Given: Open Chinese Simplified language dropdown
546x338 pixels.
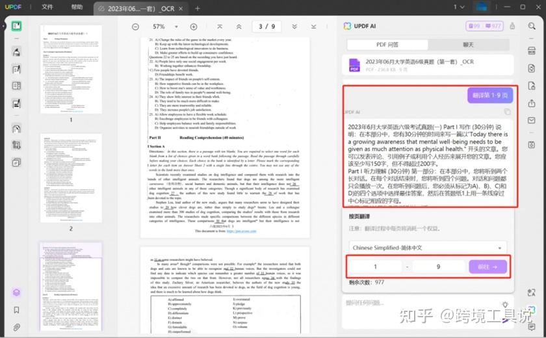Looking at the screenshot, I should (x=428, y=248).
